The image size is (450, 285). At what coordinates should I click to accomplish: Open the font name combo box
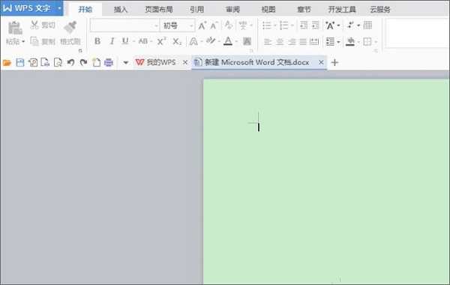tap(124, 25)
